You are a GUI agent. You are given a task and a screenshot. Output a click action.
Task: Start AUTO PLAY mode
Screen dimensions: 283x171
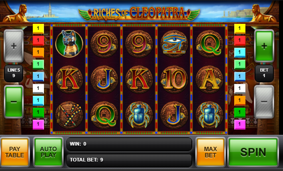coord(48,152)
